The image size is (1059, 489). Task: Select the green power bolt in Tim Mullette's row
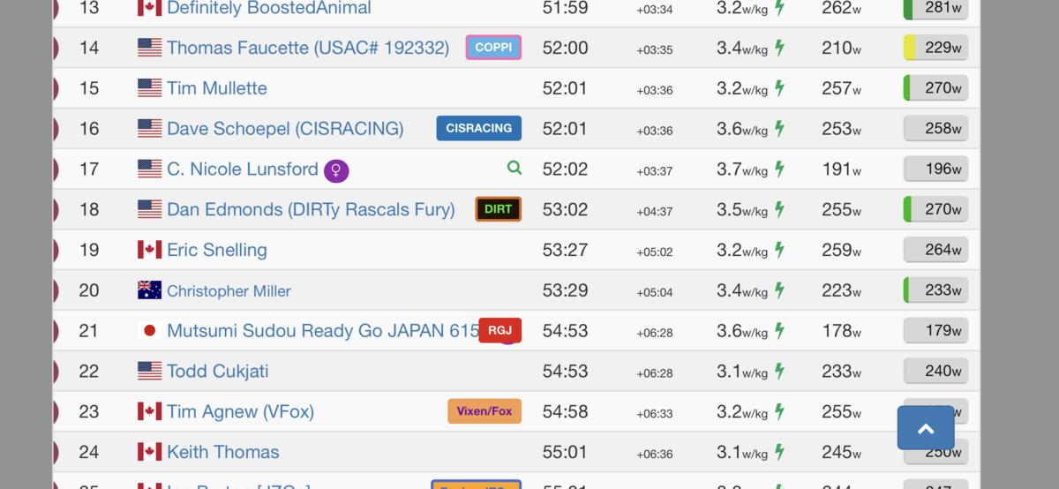click(x=779, y=88)
